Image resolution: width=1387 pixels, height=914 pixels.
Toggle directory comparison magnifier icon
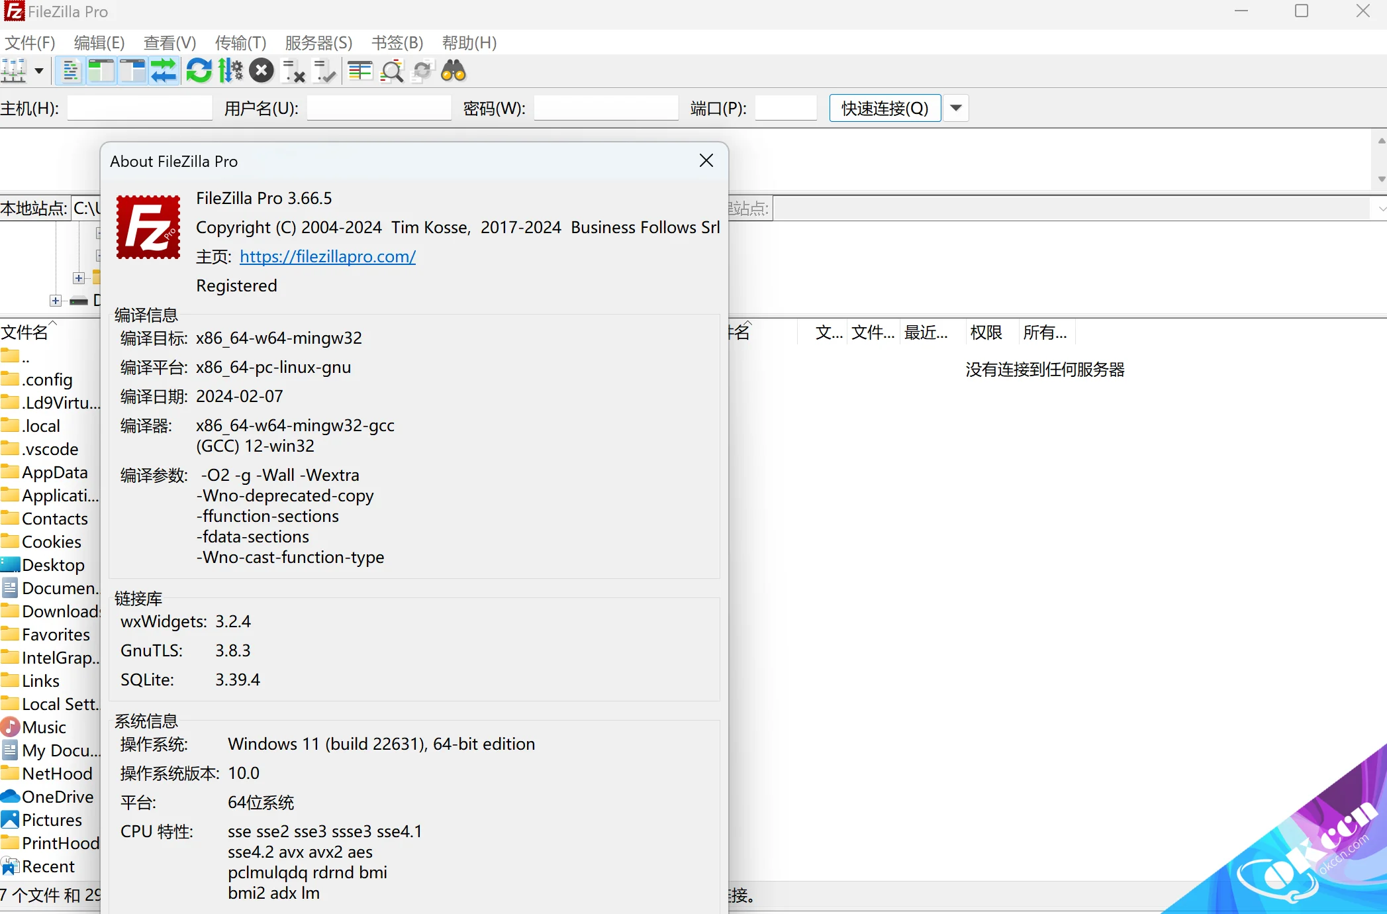tap(392, 71)
